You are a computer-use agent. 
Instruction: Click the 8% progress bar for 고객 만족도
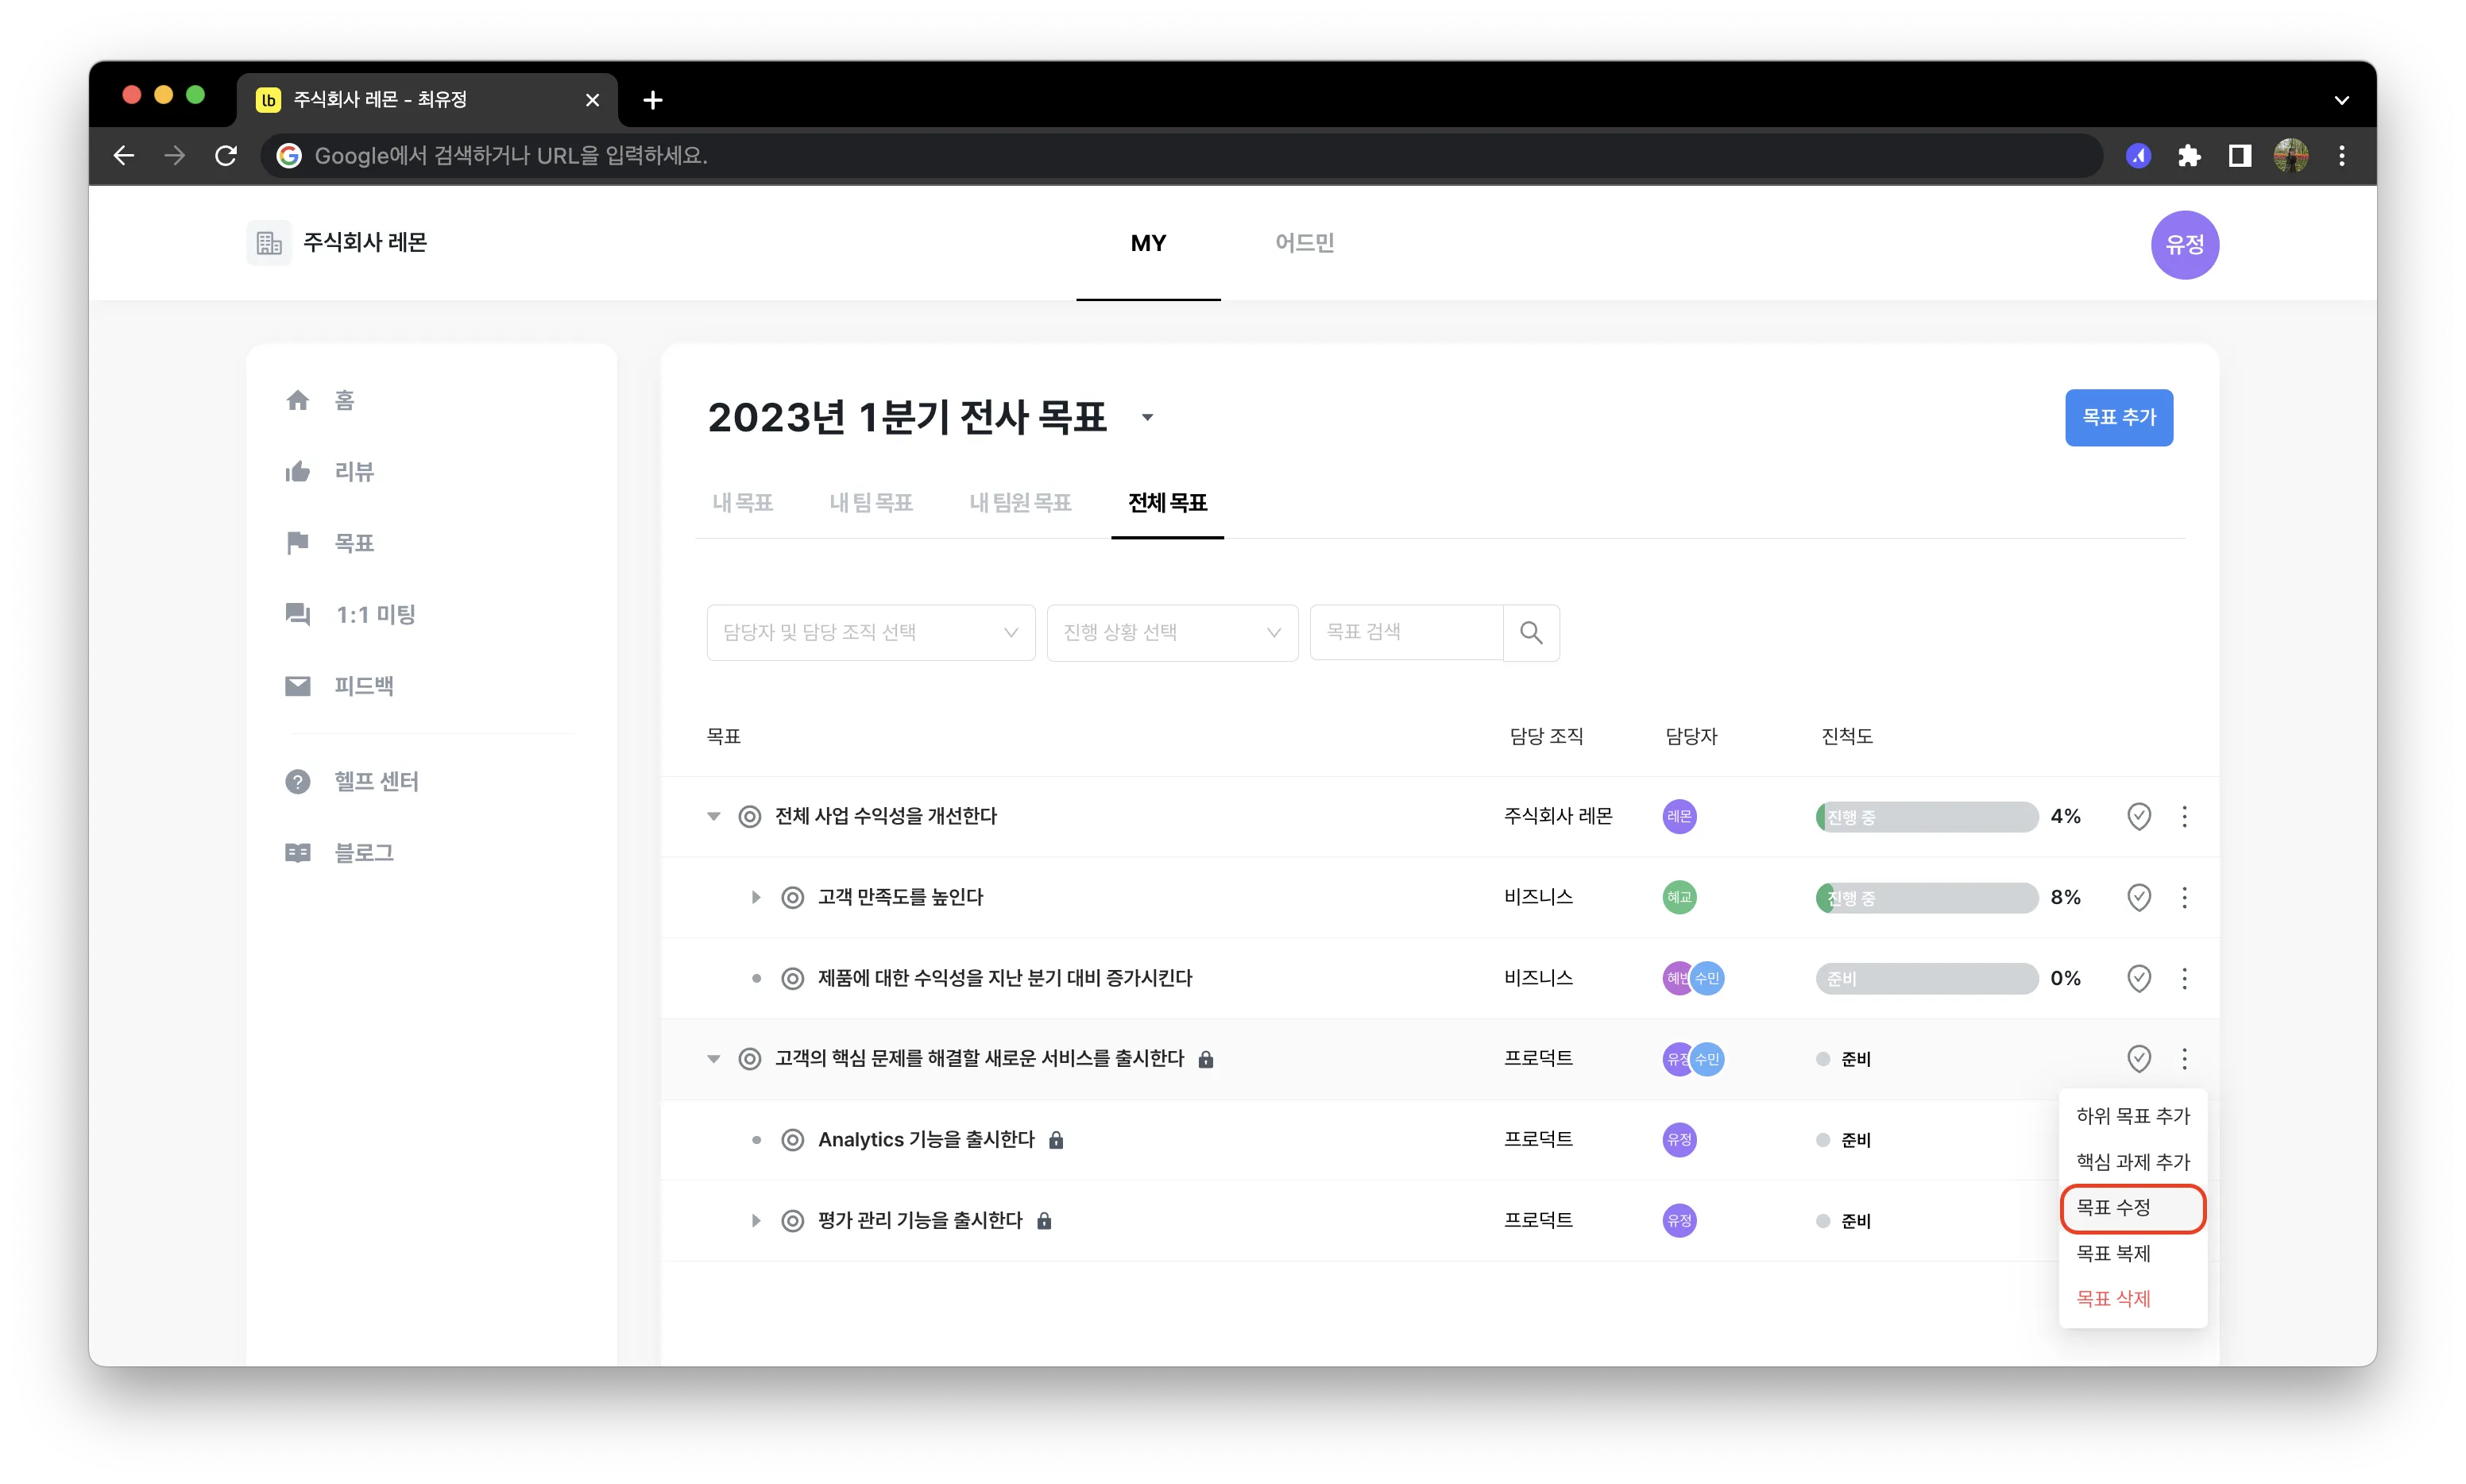[x=1926, y=897]
